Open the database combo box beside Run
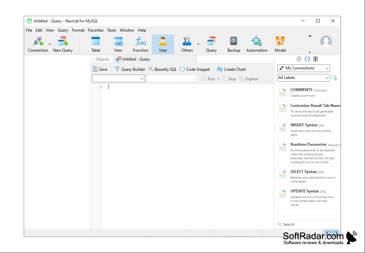 [x=172, y=79]
